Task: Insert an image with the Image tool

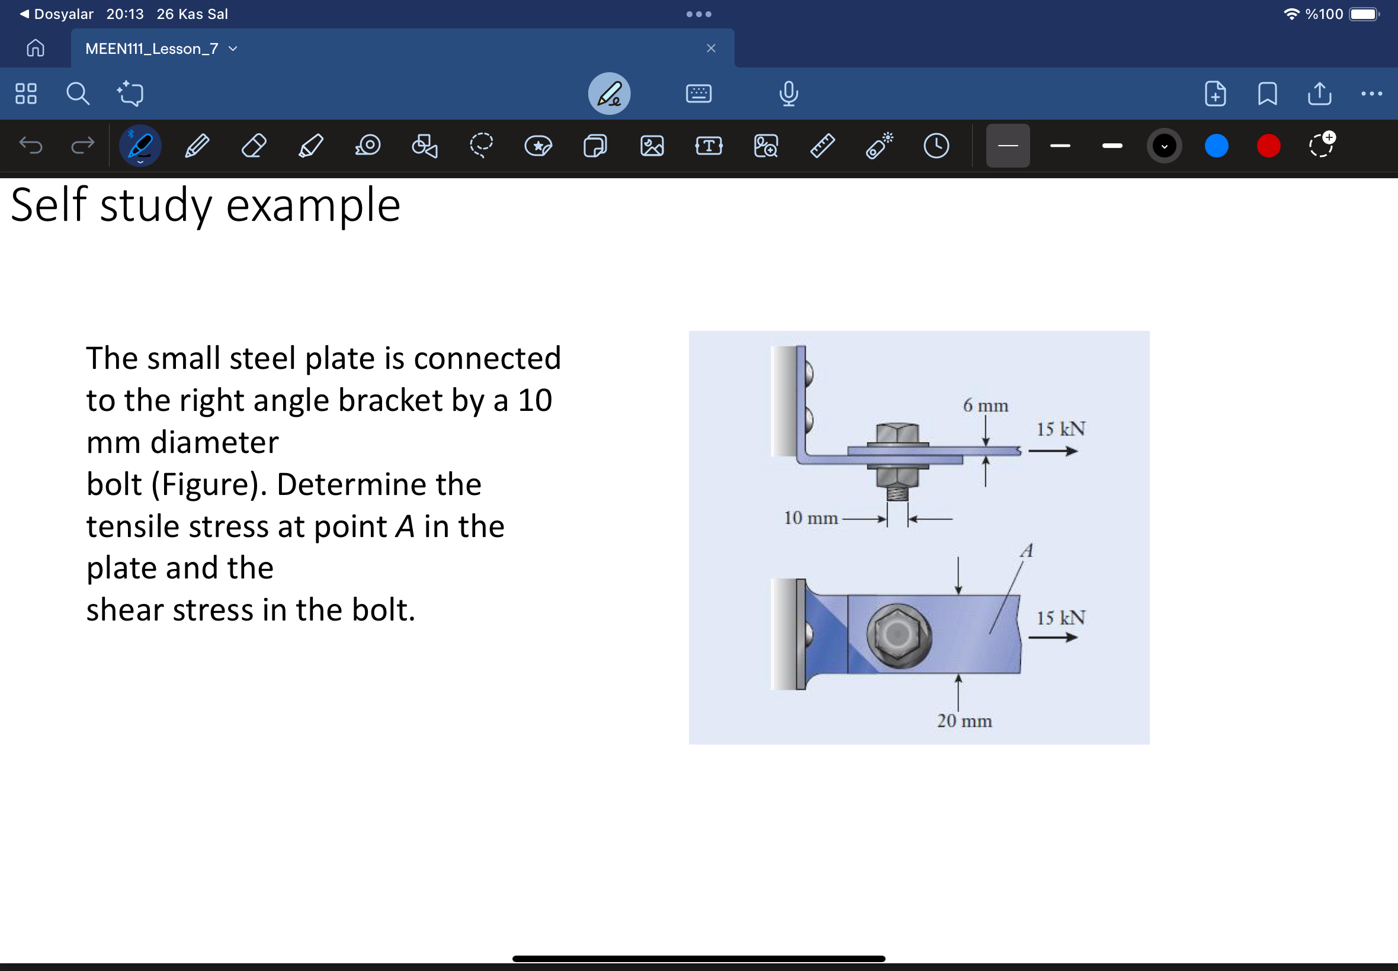Action: click(651, 145)
